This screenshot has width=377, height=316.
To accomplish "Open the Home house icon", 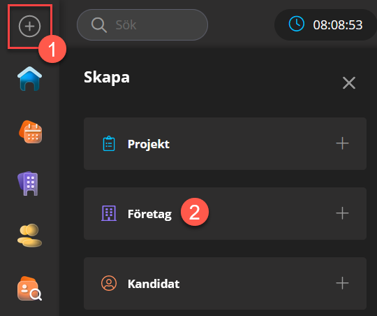I will tap(29, 79).
